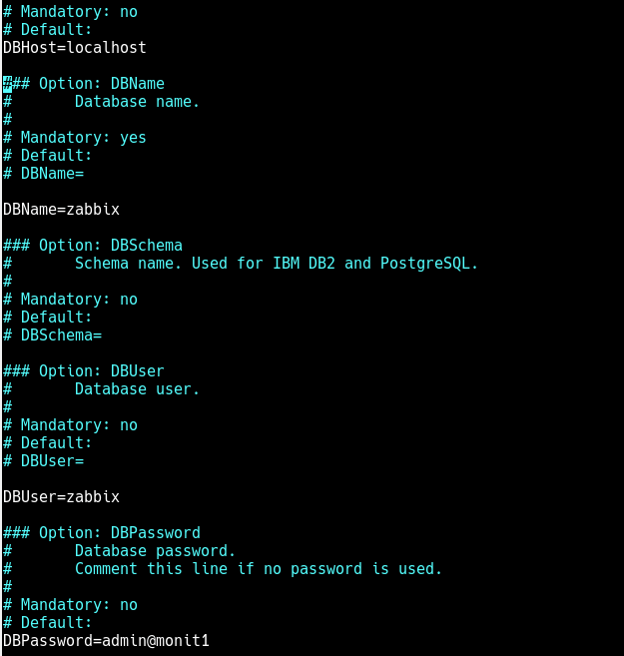Click the commented "# DBUser=" line

click(43, 461)
